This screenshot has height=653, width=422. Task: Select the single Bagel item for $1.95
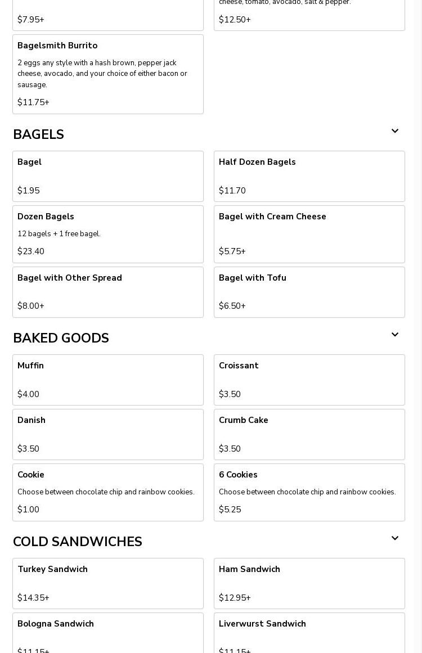(x=108, y=176)
